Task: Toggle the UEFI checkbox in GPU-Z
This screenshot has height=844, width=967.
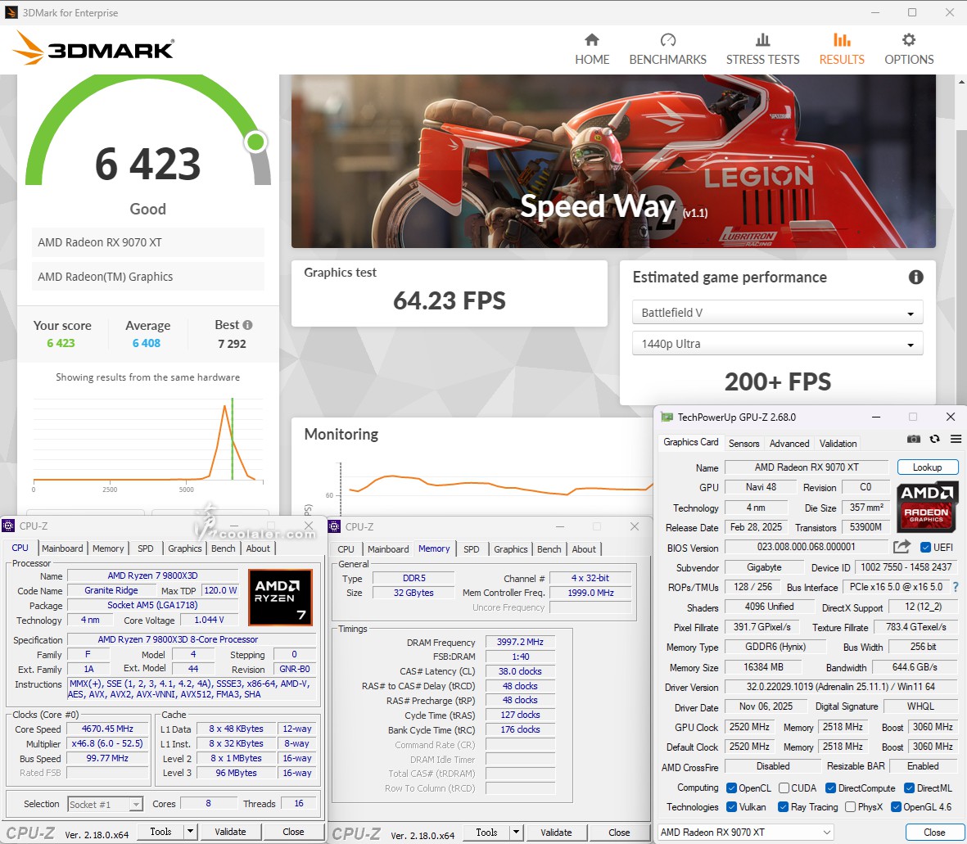Action: 925,548
